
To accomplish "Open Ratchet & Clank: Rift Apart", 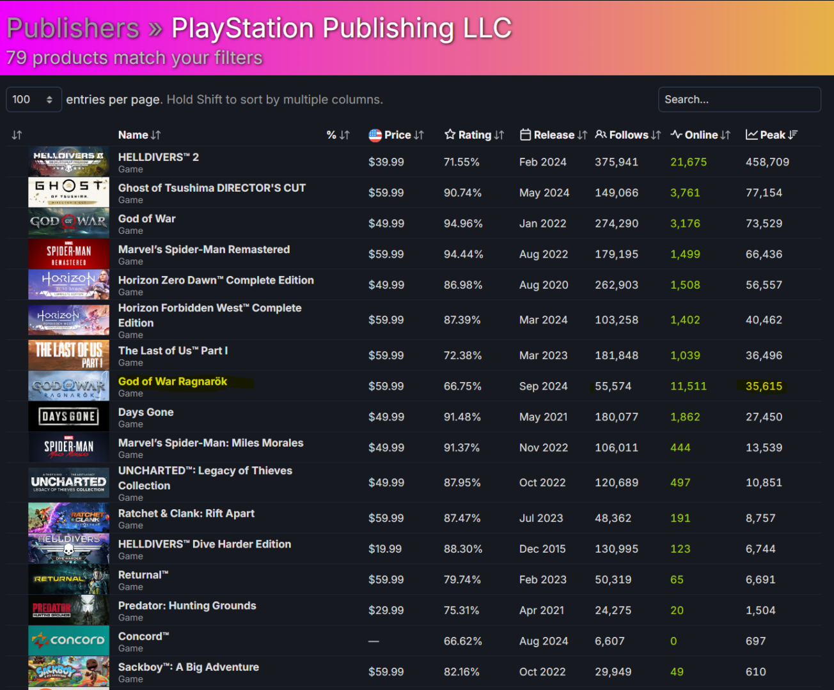I will (186, 514).
